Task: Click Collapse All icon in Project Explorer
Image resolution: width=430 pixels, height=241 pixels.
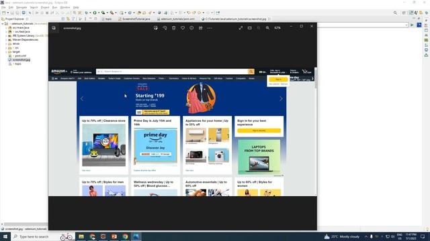Action: [63, 19]
